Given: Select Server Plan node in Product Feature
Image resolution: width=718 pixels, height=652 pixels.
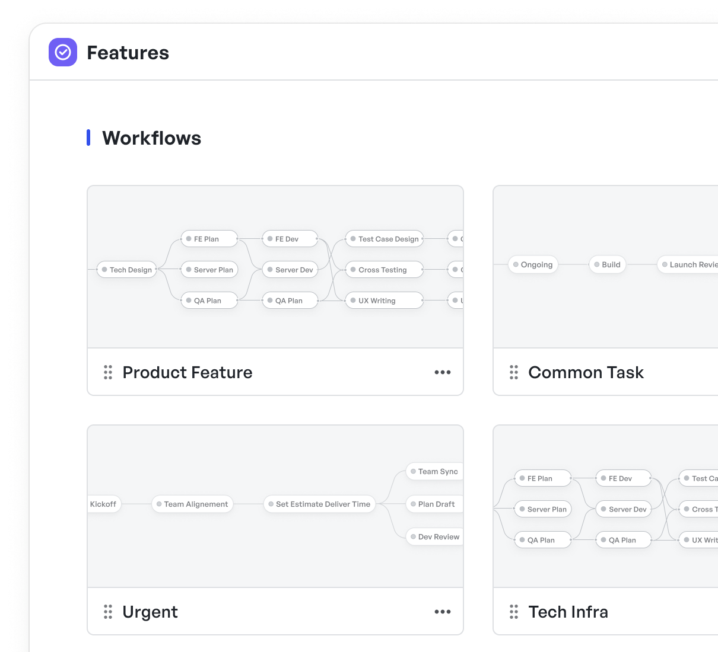Looking at the screenshot, I should 209,270.
